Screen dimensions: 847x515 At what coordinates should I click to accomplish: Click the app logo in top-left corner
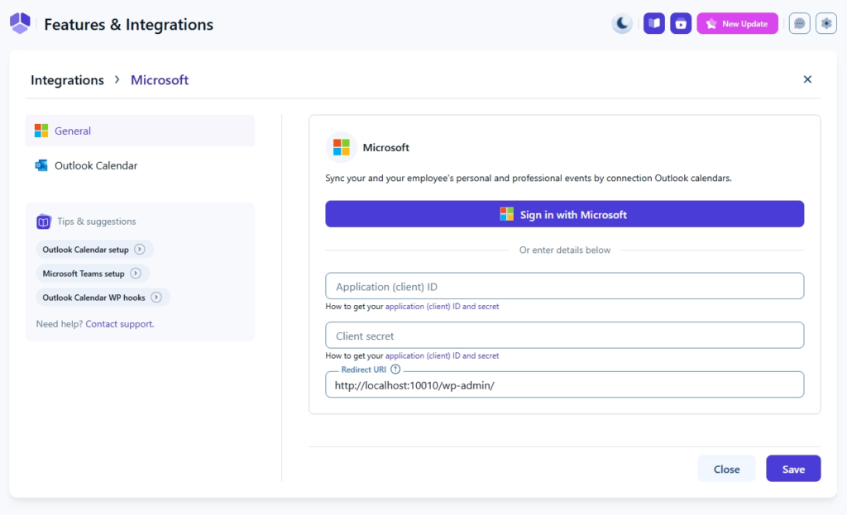pos(20,24)
